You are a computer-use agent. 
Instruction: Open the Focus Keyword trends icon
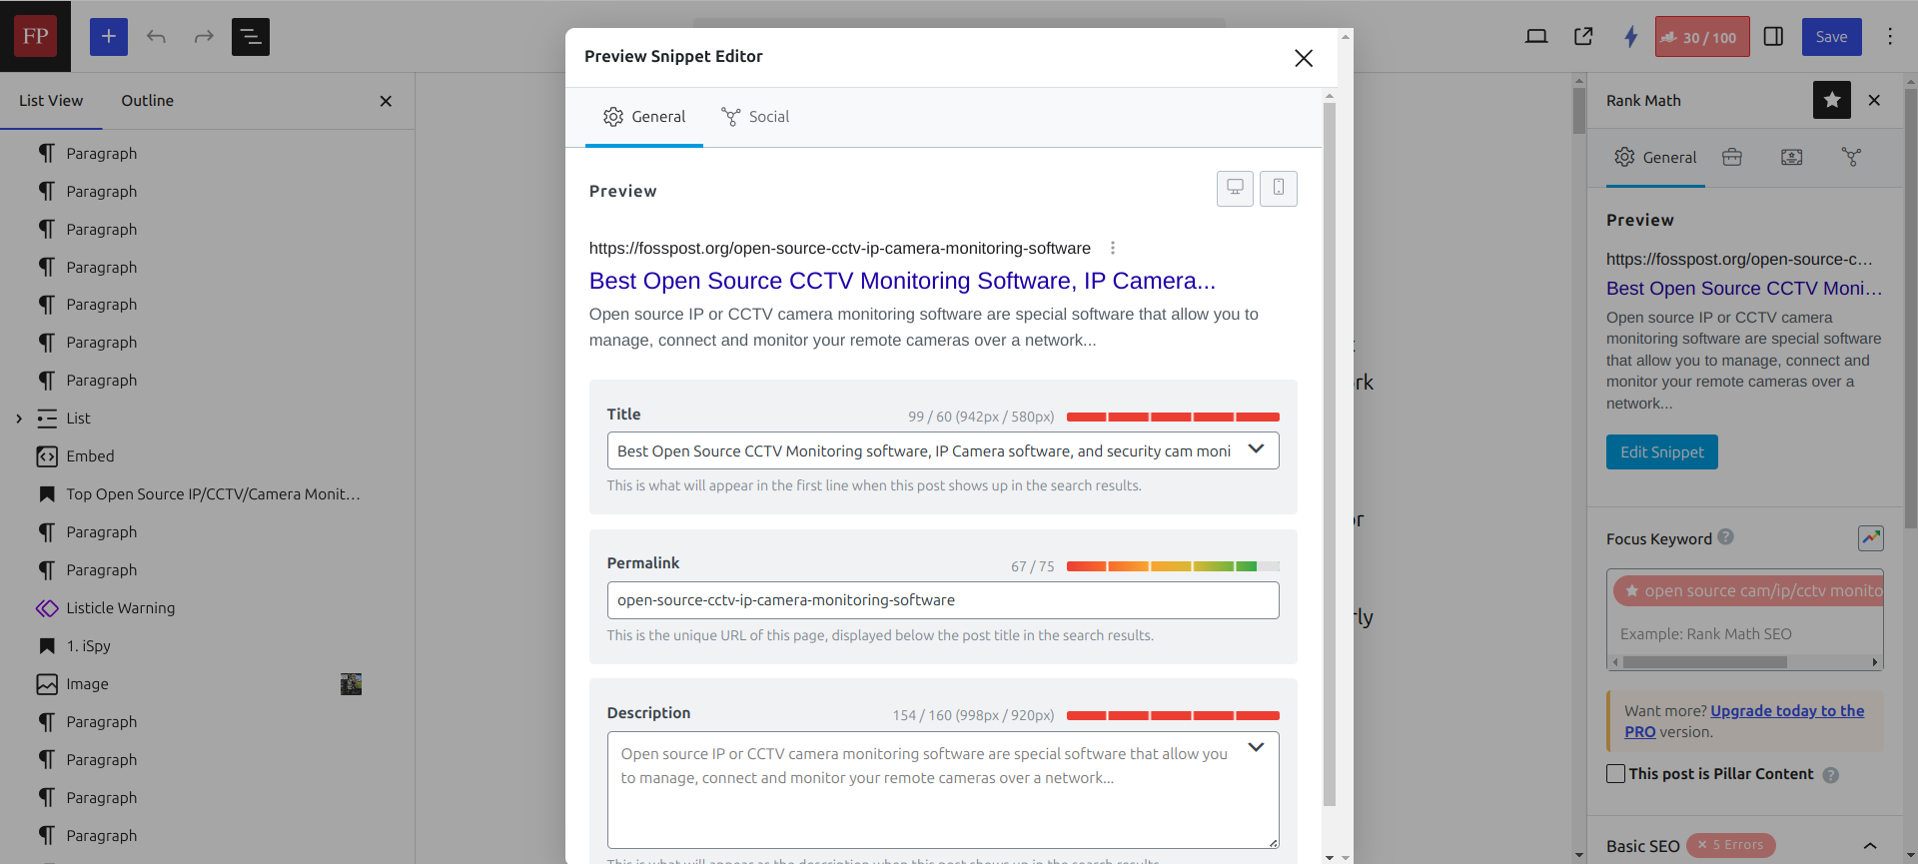[x=1870, y=538]
